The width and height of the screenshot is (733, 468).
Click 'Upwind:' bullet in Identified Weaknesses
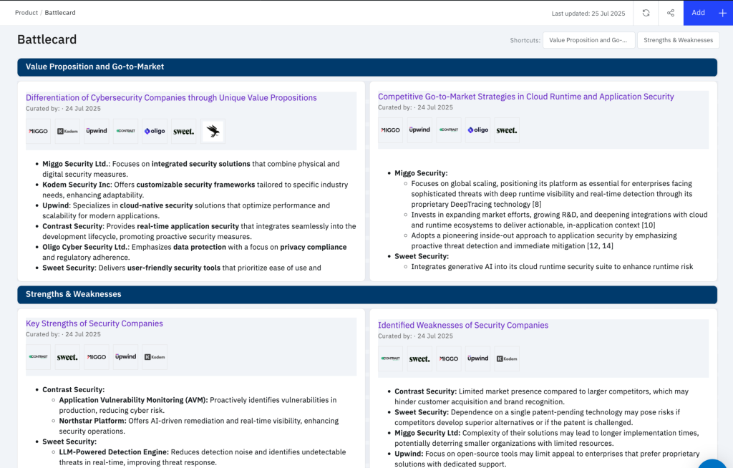[x=409, y=454]
